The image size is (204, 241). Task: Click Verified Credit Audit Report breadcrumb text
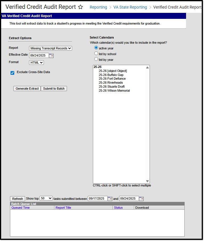click(177, 7)
